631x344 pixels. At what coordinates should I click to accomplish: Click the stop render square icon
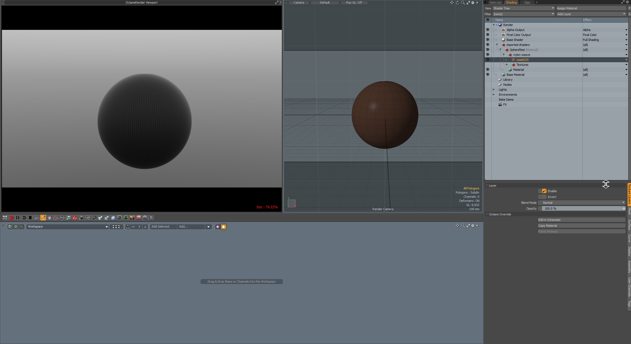click(x=30, y=218)
